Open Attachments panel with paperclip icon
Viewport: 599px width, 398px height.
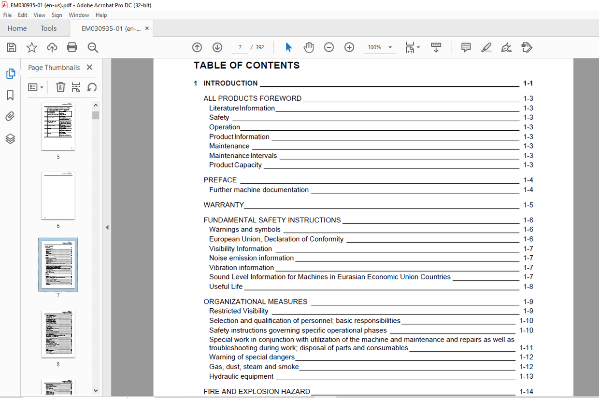click(x=10, y=117)
